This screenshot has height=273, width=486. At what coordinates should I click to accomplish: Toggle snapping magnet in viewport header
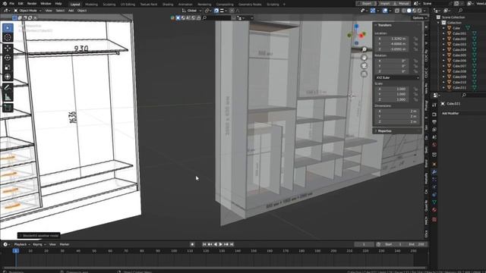point(216,11)
